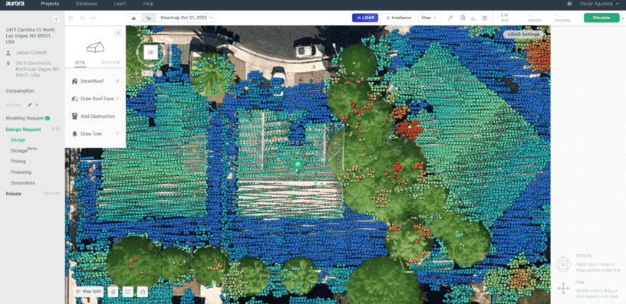Screen dimensions: 626x304
Task: Open the settings gear icon
Action: (484, 18)
